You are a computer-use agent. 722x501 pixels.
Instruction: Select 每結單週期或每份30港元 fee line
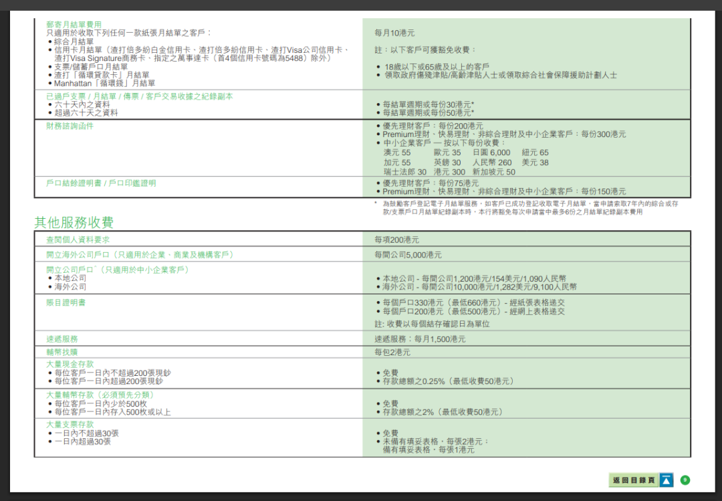[x=429, y=104]
